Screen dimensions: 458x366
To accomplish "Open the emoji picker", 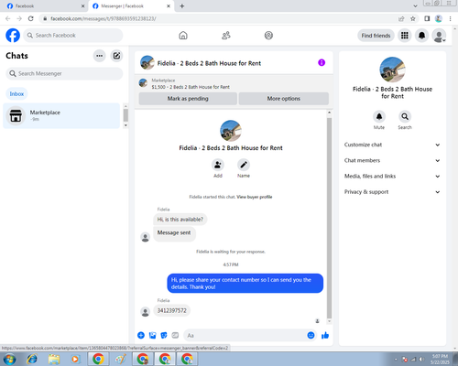I will (x=311, y=336).
